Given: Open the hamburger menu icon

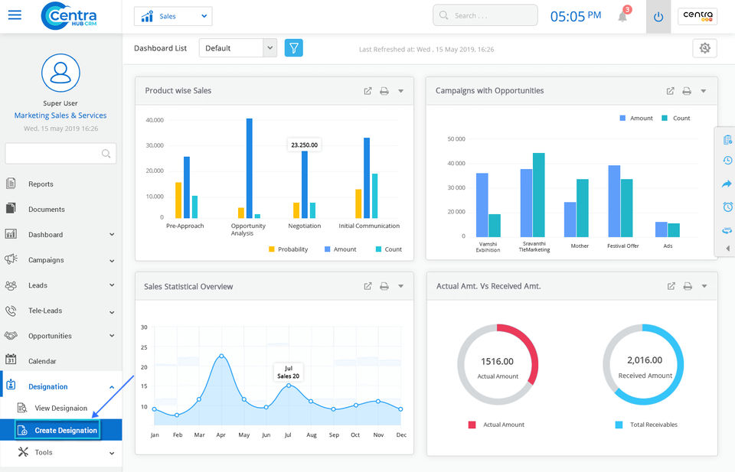Looking at the screenshot, I should tap(15, 15).
